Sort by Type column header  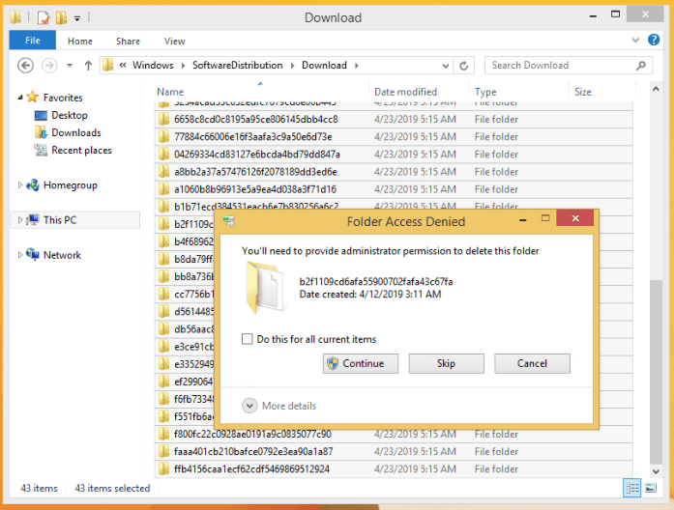485,92
